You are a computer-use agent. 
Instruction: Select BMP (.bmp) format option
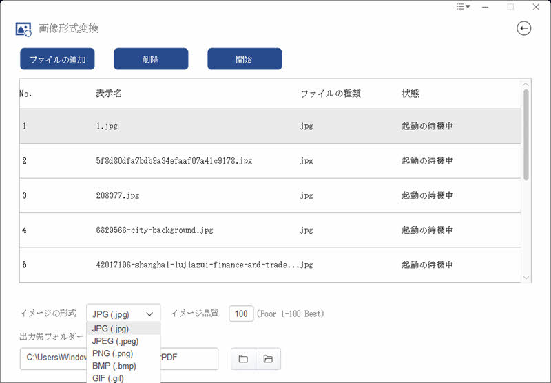123,366
